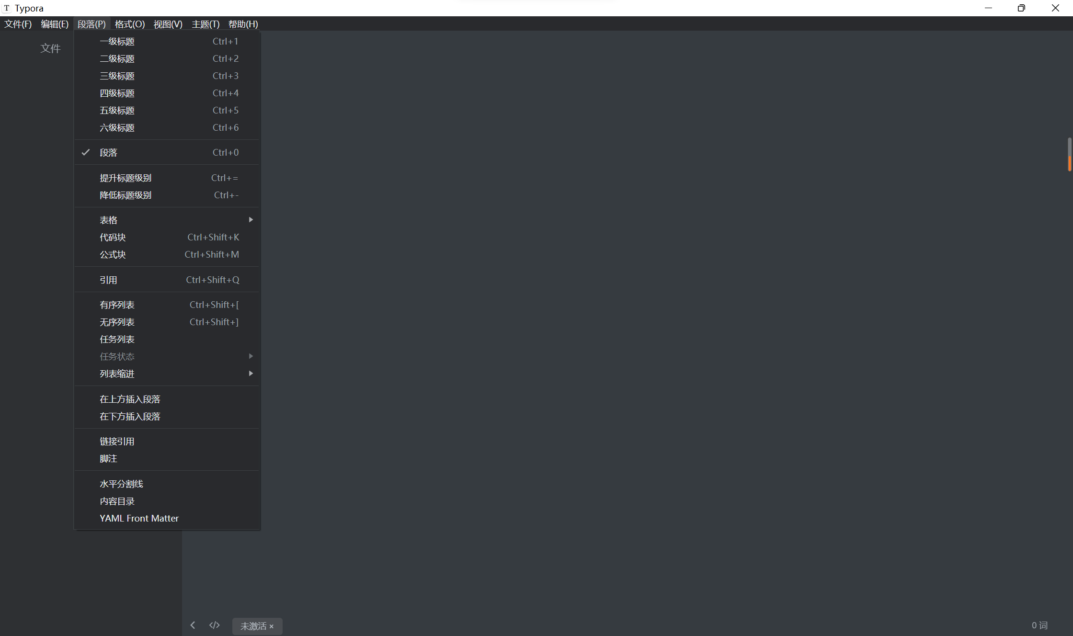Image resolution: width=1073 pixels, height=636 pixels.
Task: Insert a 脚注 footnote
Action: pyautogui.click(x=167, y=458)
